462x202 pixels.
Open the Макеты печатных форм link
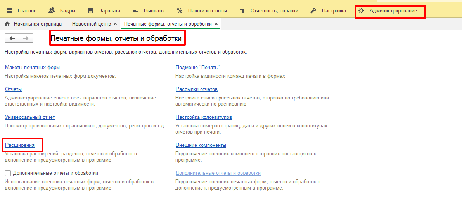[32, 68]
